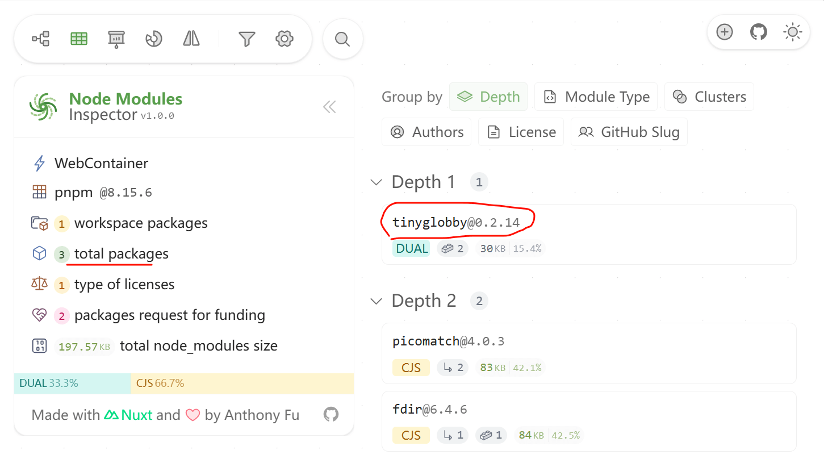This screenshot has height=471, width=824.
Task: Click the WebContainer label
Action: [x=101, y=164]
